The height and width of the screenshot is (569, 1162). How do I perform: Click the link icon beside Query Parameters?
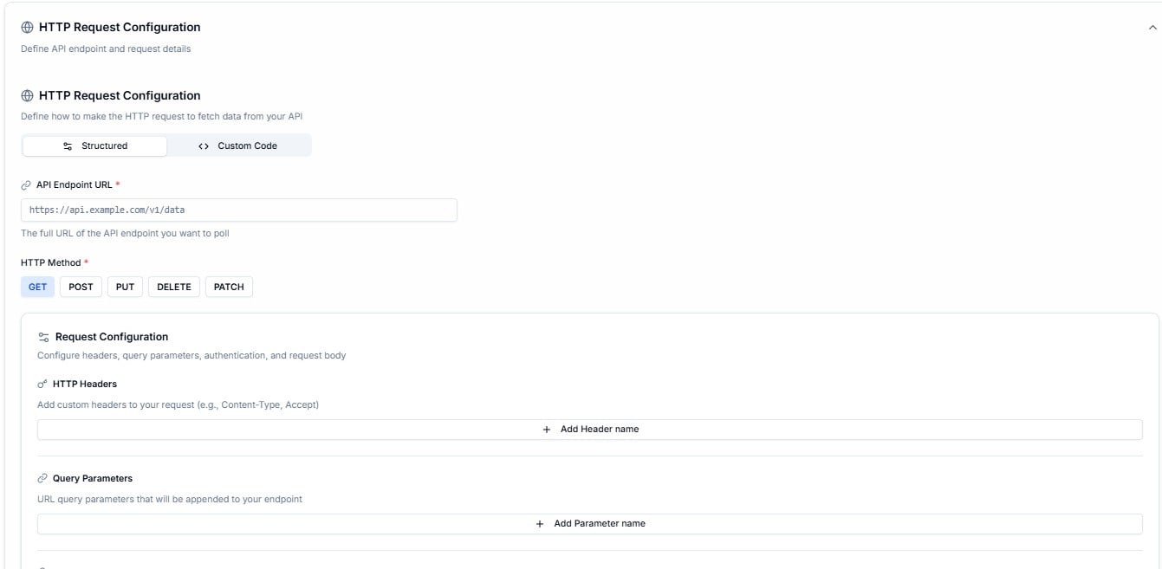click(x=42, y=478)
